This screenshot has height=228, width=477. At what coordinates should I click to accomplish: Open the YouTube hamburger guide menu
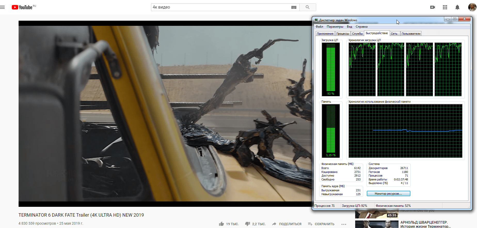pyautogui.click(x=3, y=7)
